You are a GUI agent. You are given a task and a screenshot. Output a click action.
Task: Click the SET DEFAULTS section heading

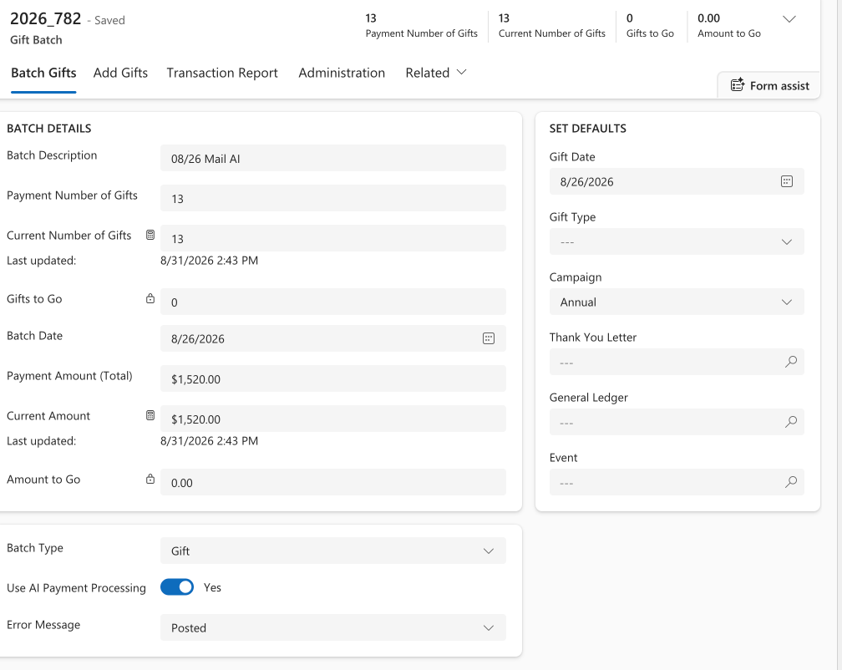(587, 129)
